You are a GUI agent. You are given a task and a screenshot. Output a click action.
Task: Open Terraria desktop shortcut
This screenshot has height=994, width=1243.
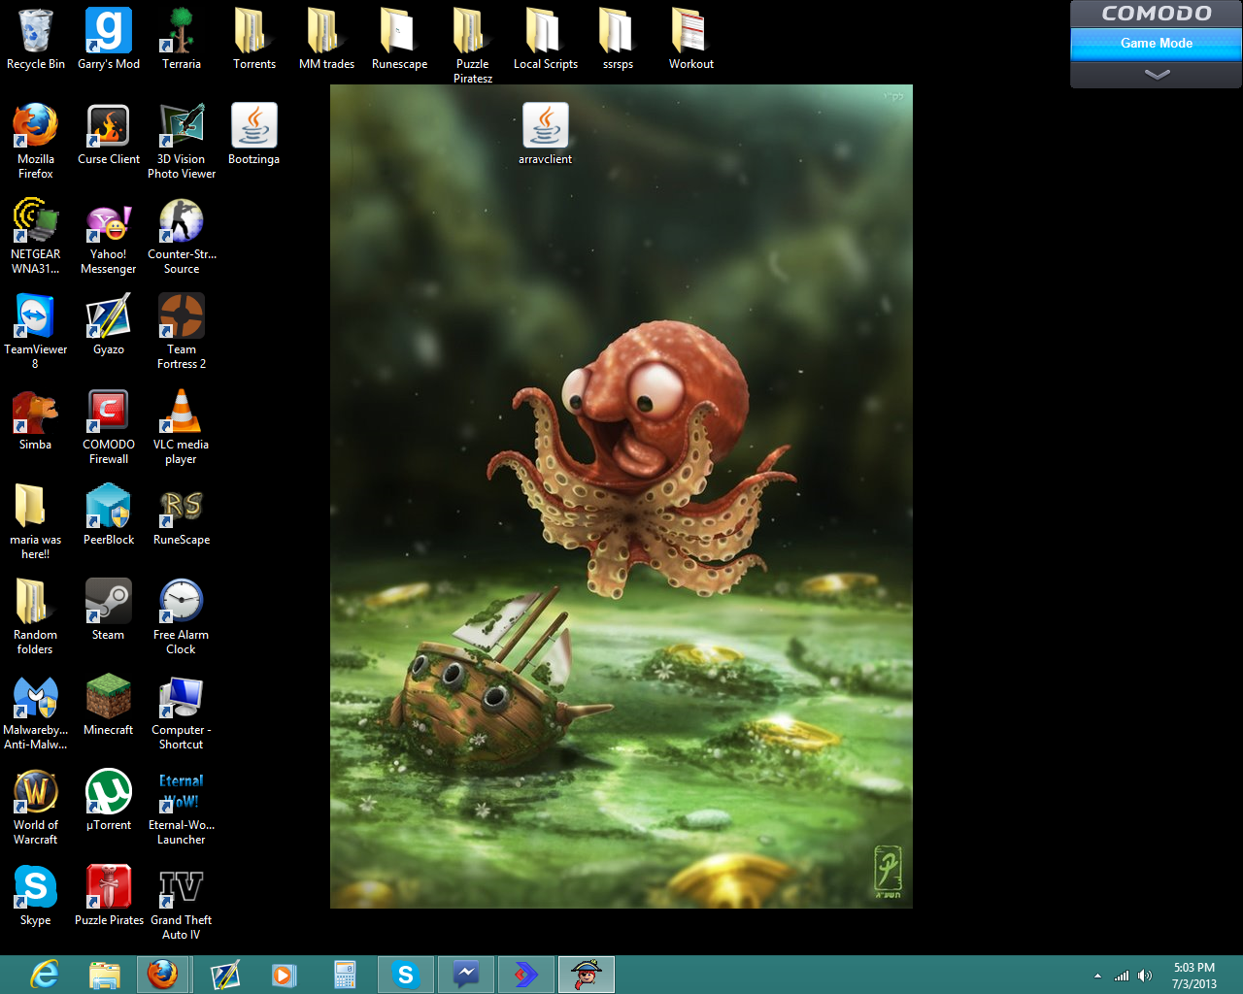tap(182, 39)
